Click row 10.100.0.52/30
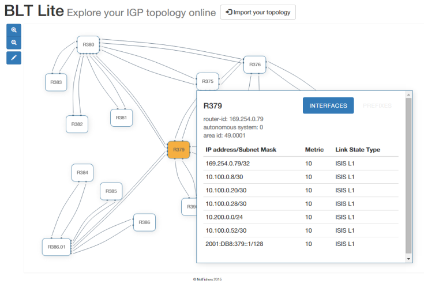The height and width of the screenshot is (284, 424). coord(301,230)
